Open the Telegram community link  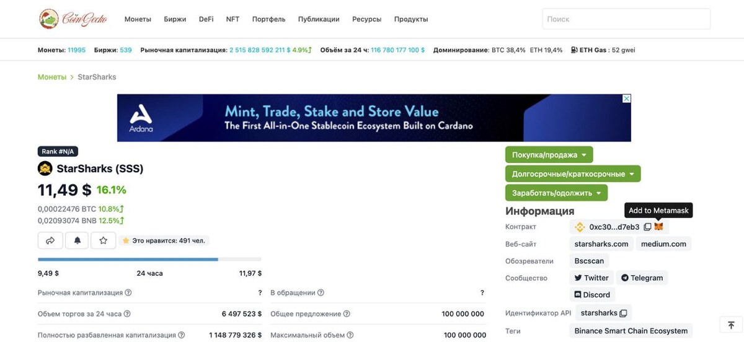click(642, 278)
